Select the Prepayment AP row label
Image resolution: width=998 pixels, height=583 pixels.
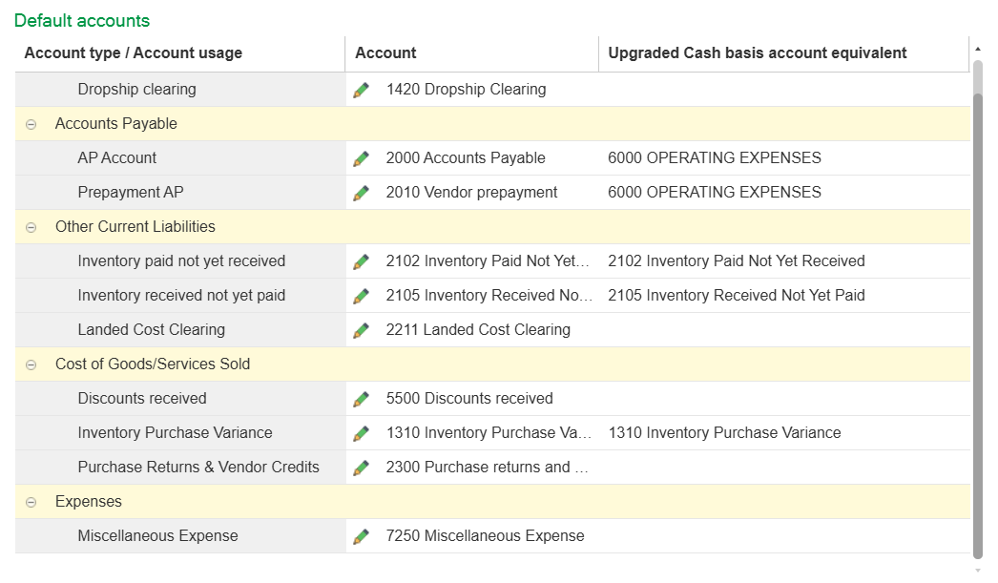131,193
